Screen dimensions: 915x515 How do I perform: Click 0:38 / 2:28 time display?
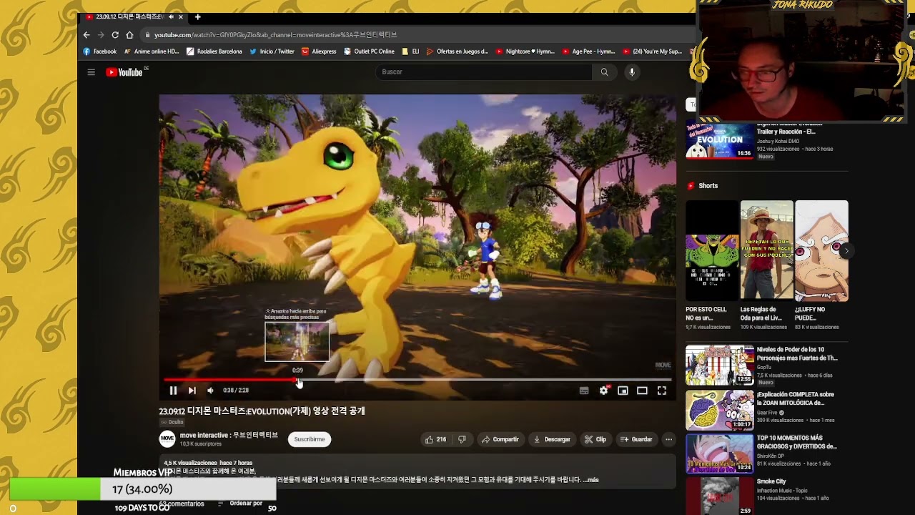(x=236, y=391)
